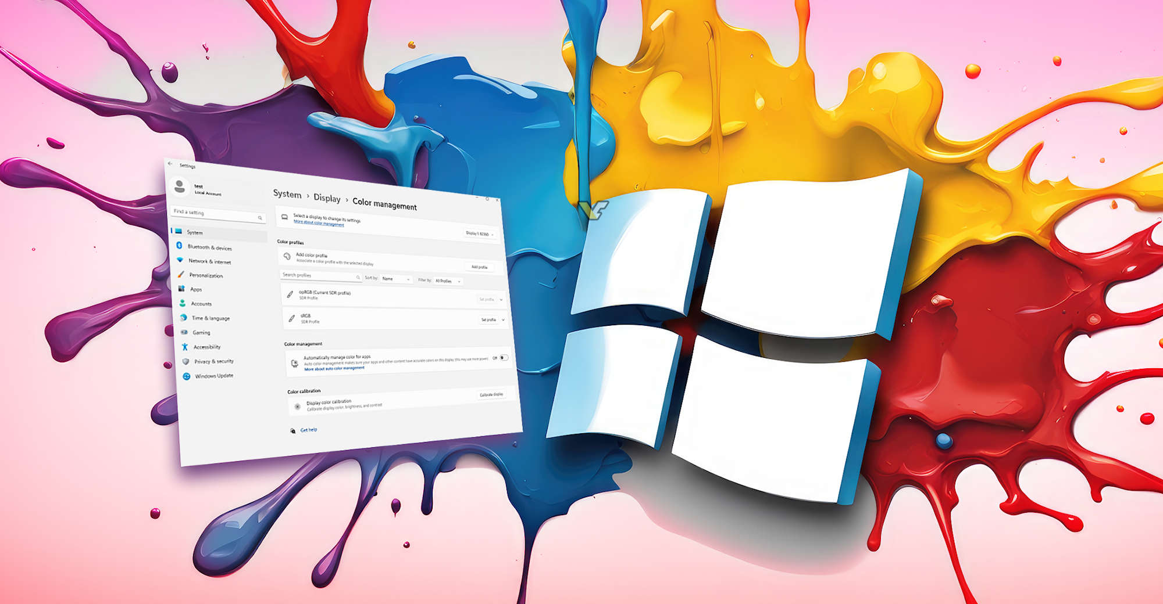Select the System icon in the sidebar
Screen dimensions: 1163x604
(177, 232)
